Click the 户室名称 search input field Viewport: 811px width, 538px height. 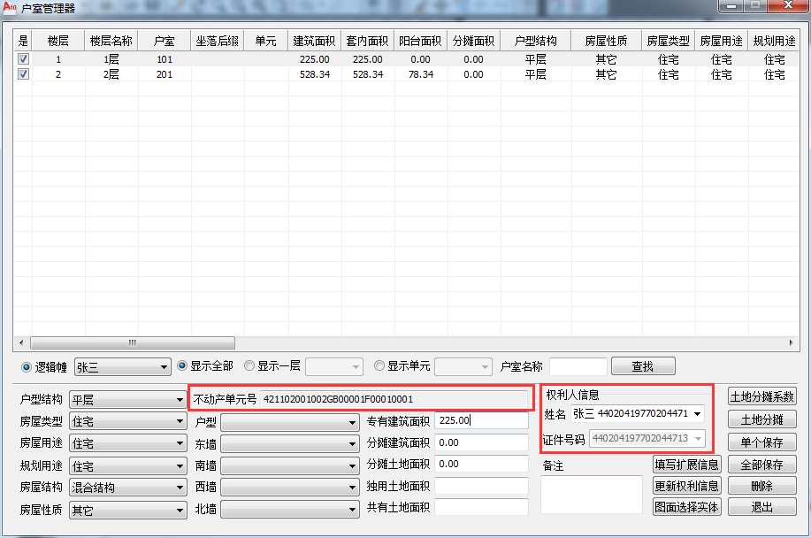tap(578, 366)
